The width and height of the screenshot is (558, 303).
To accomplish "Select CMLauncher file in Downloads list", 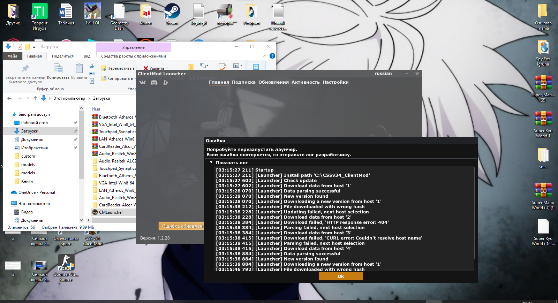I will point(111,212).
